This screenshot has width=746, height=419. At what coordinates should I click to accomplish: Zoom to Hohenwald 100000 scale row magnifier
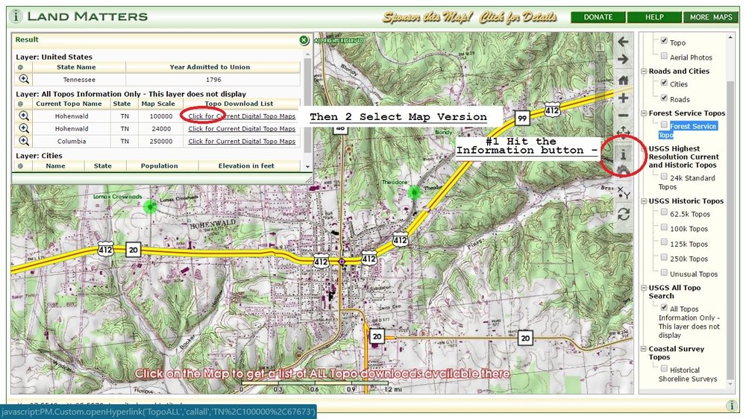point(24,116)
